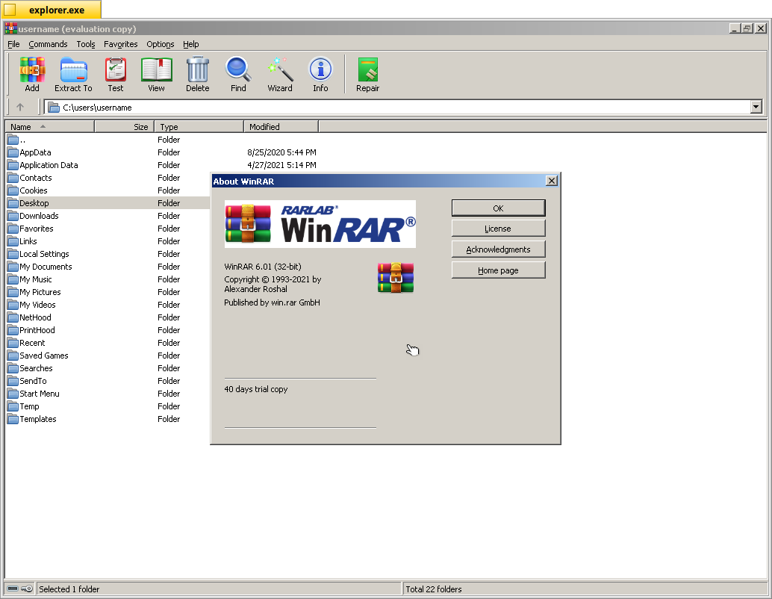The width and height of the screenshot is (772, 599).
Task: Open the Find magnifier tool
Action: [x=238, y=69]
